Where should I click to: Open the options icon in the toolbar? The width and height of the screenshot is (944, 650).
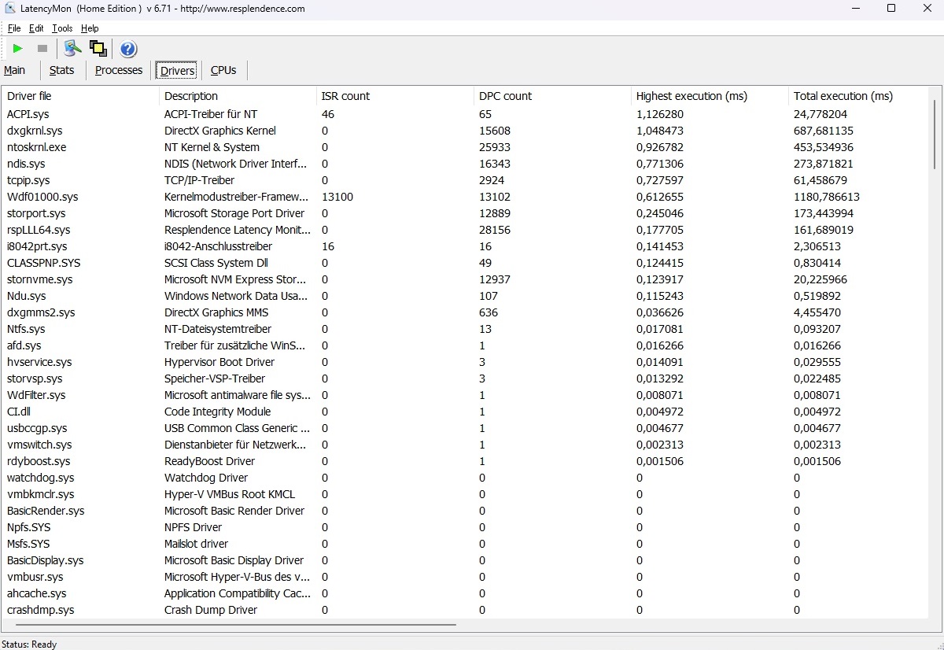tap(72, 49)
